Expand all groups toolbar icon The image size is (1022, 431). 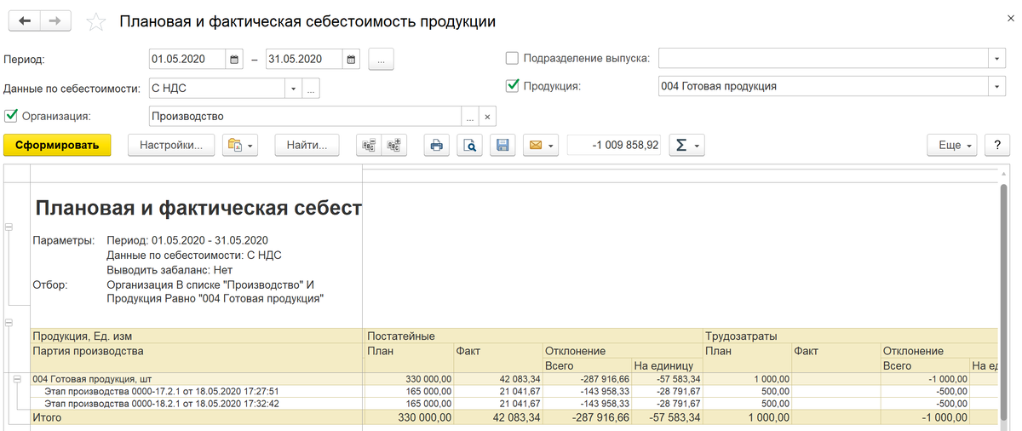pos(393,146)
